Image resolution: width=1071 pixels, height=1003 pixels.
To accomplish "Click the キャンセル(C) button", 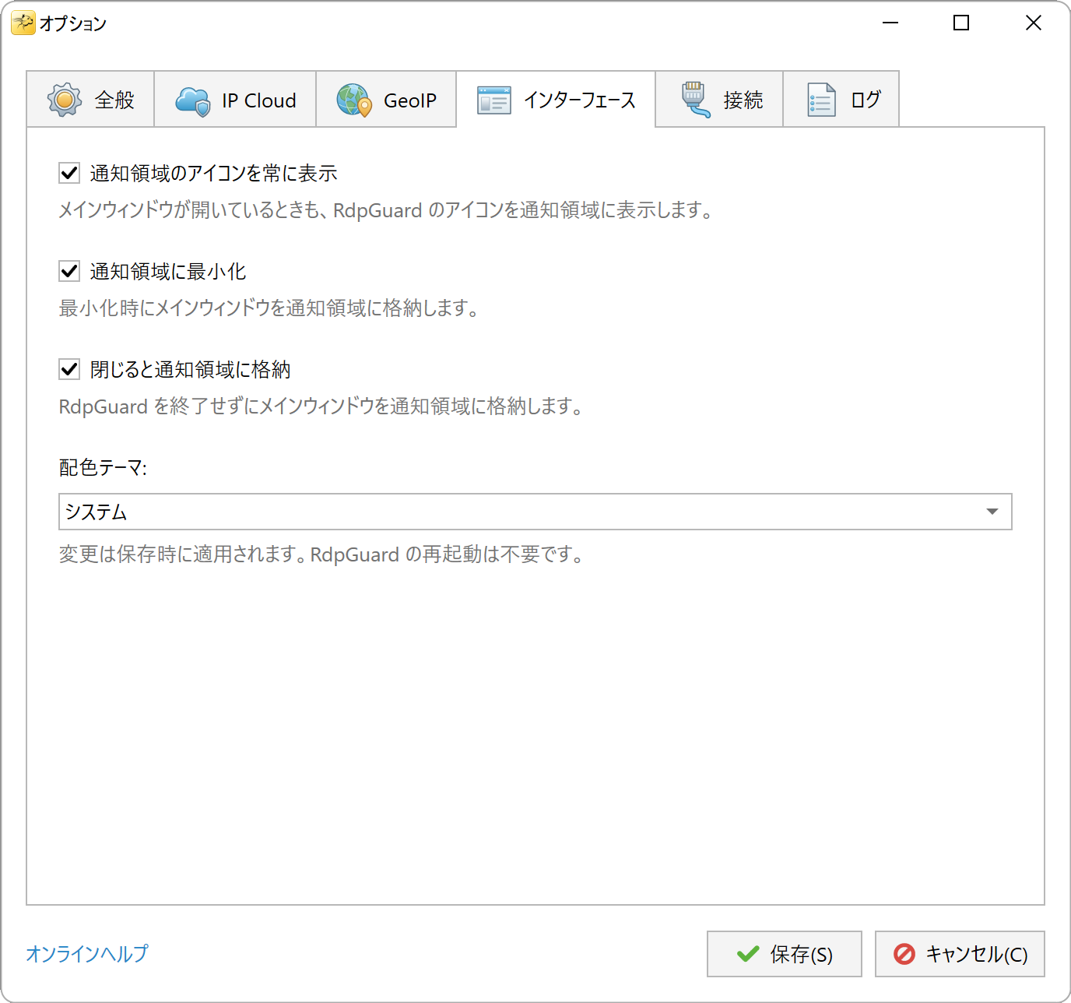I will [x=960, y=954].
